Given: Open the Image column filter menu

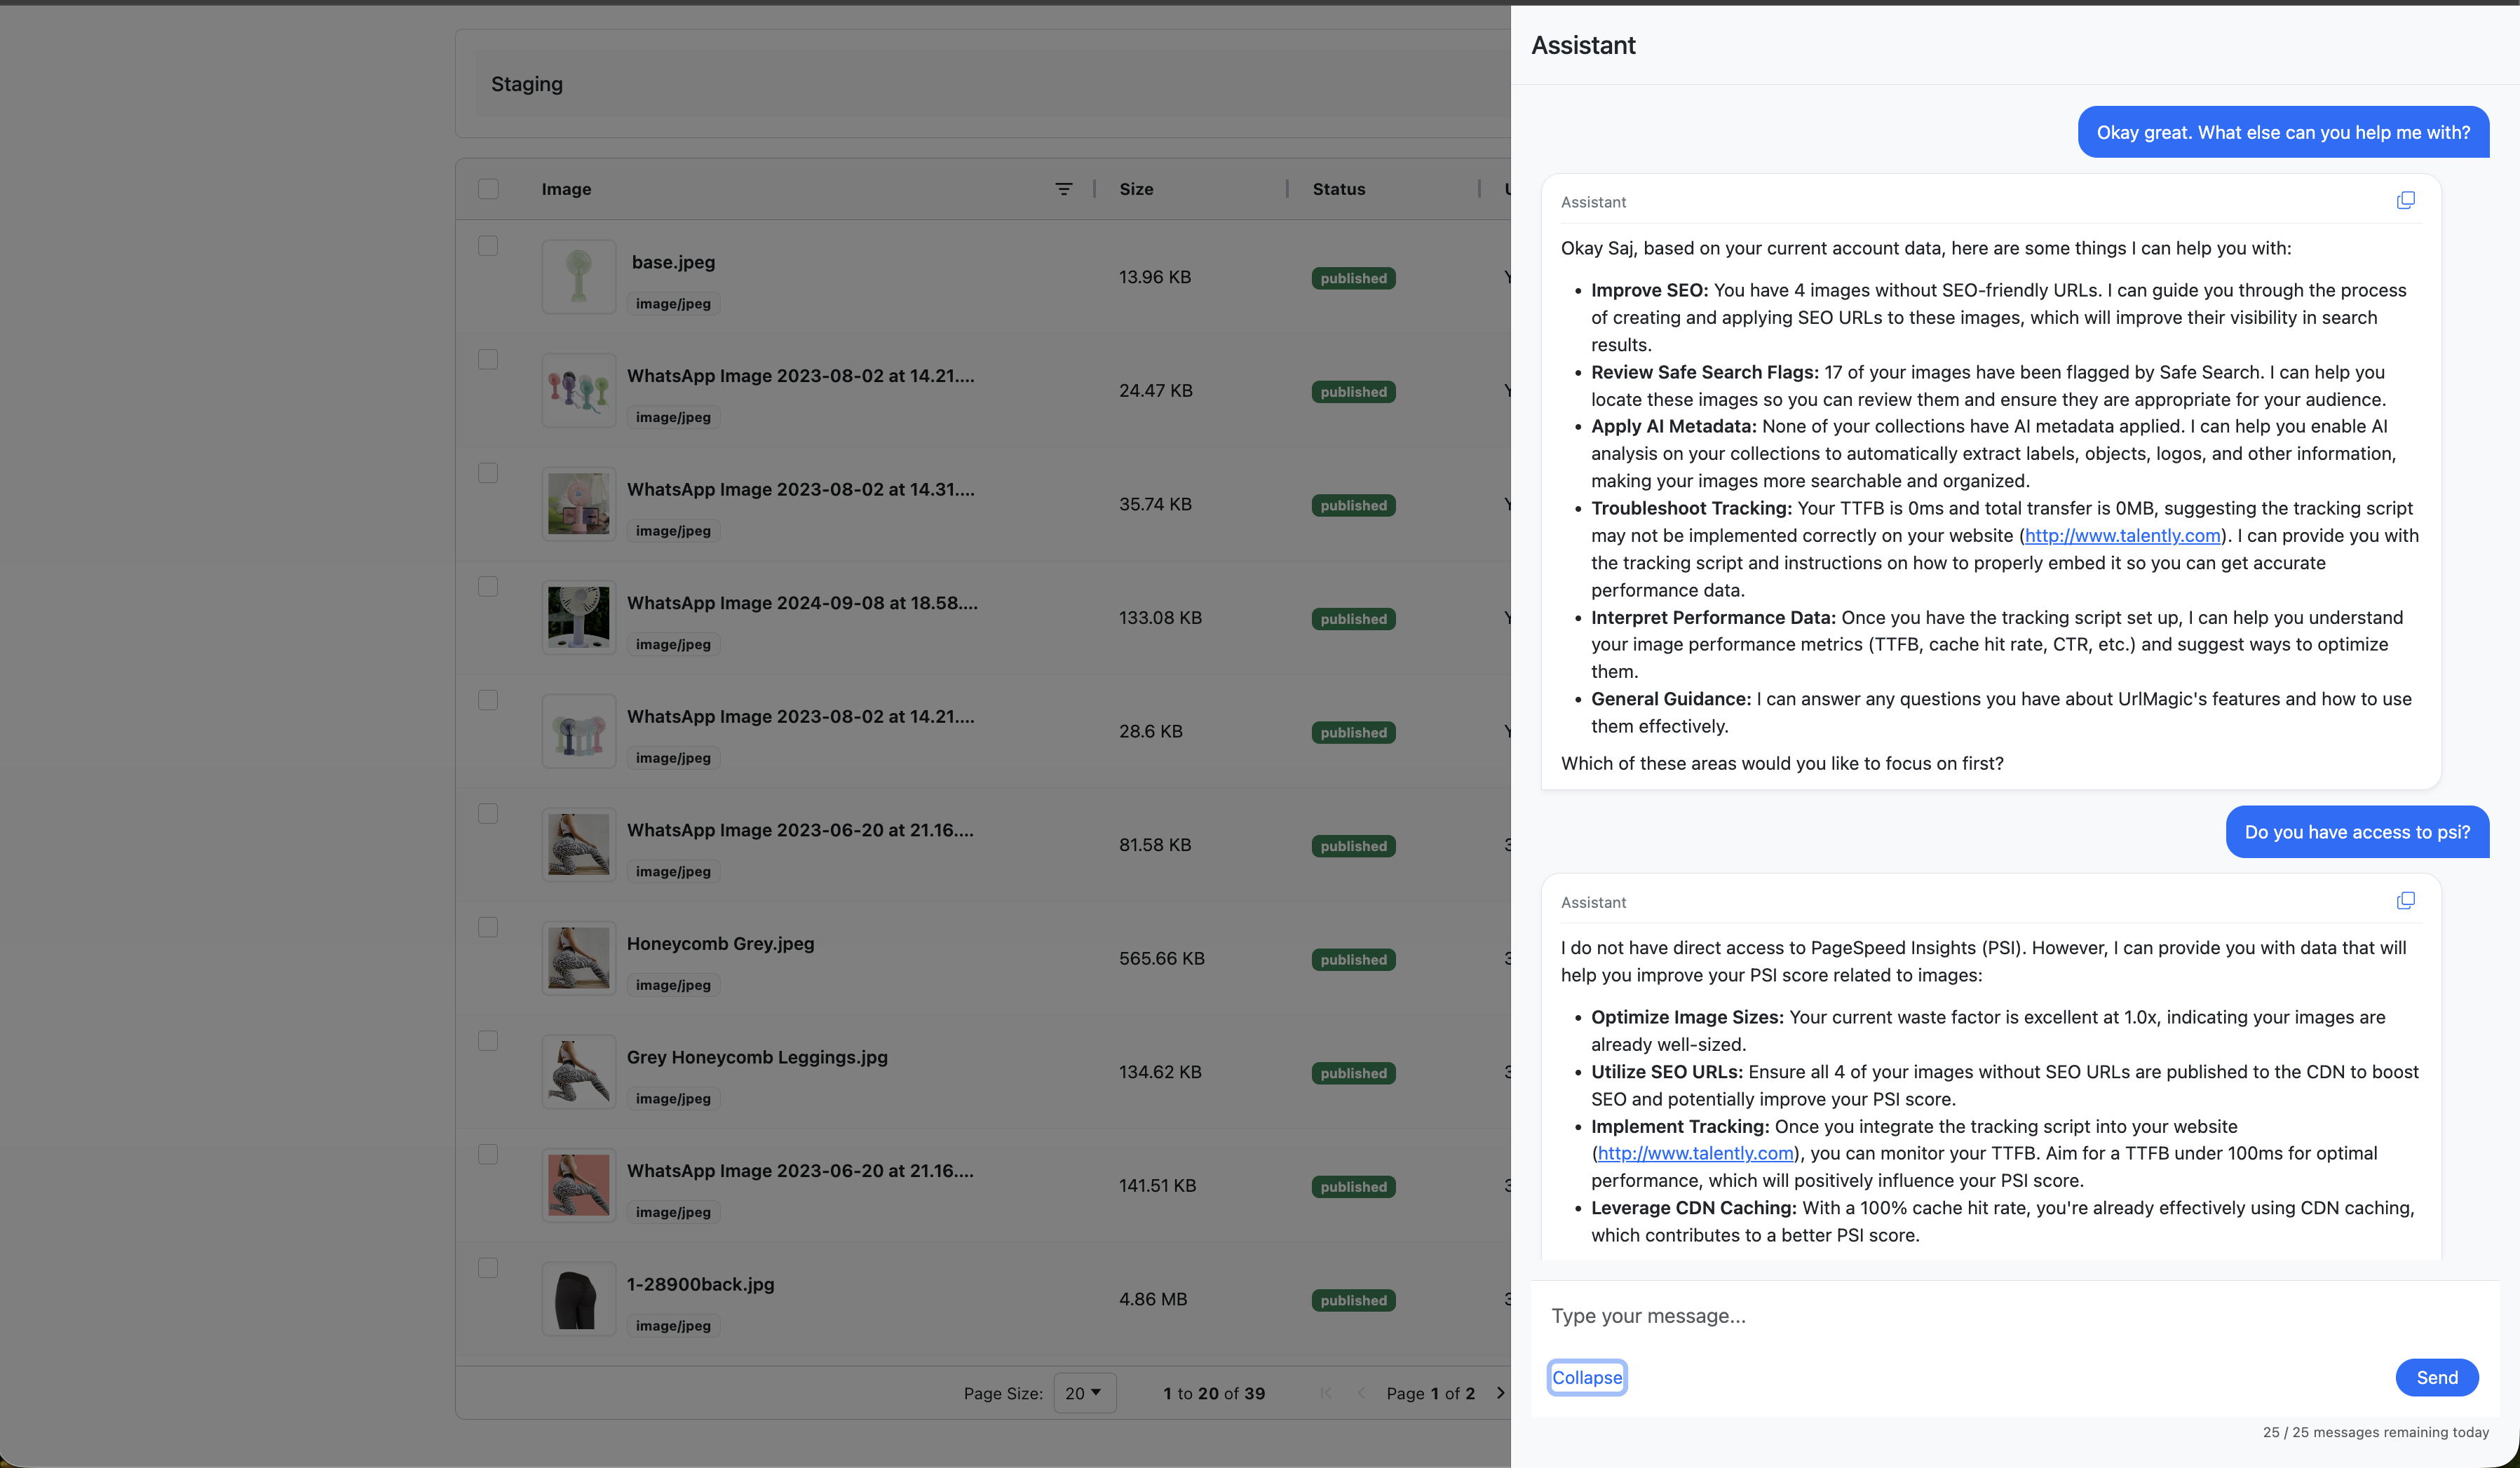Looking at the screenshot, I should pyautogui.click(x=1063, y=189).
